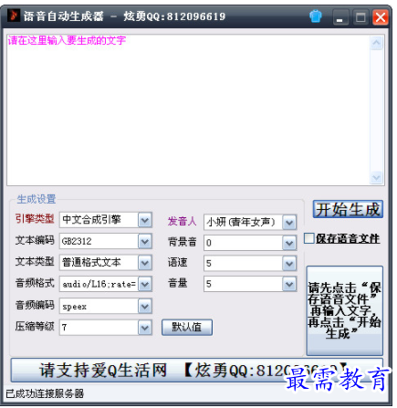Open the 文本类型 dropdown

click(x=145, y=263)
